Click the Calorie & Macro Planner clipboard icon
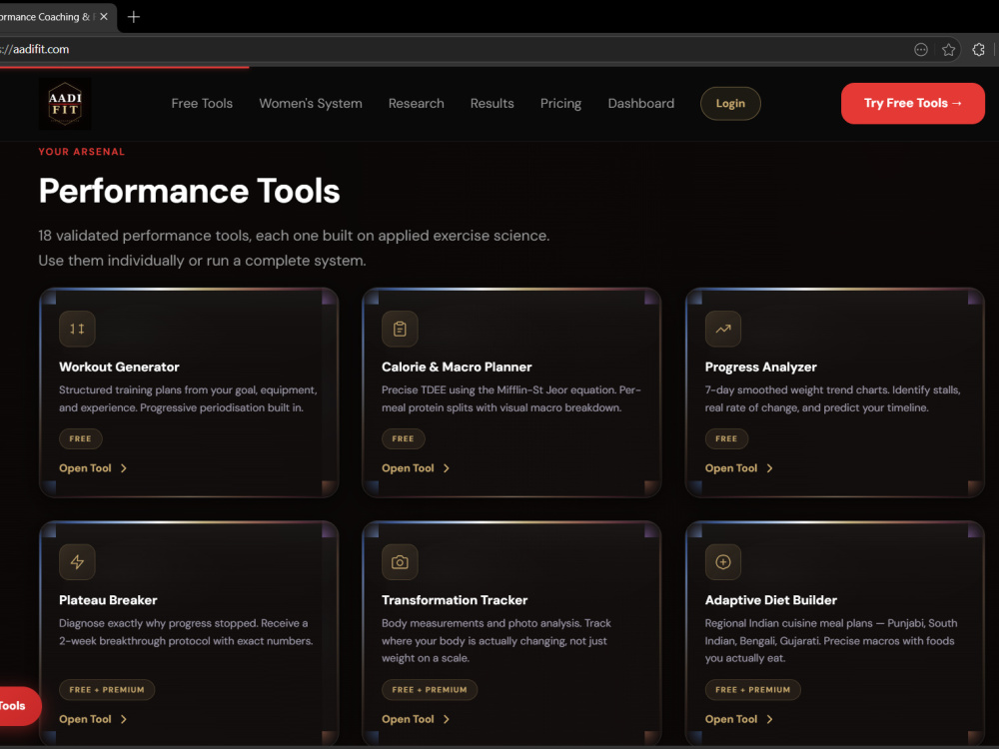Screen dimensions: 999x749 pos(401,329)
